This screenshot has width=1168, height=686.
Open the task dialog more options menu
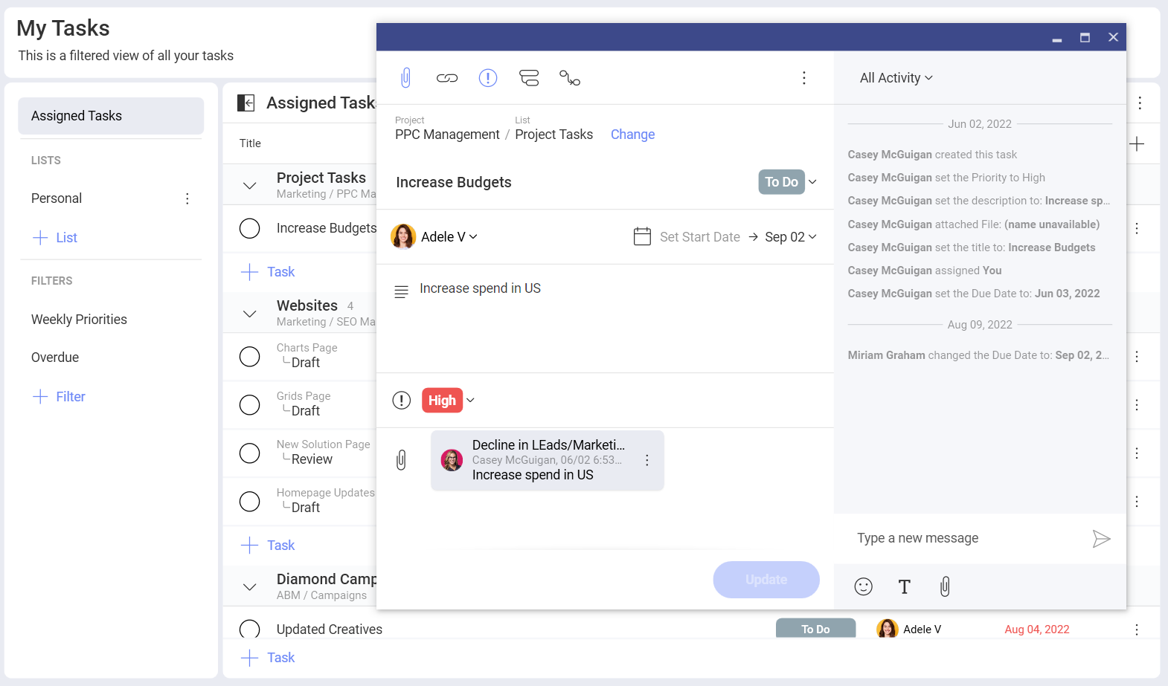coord(804,78)
